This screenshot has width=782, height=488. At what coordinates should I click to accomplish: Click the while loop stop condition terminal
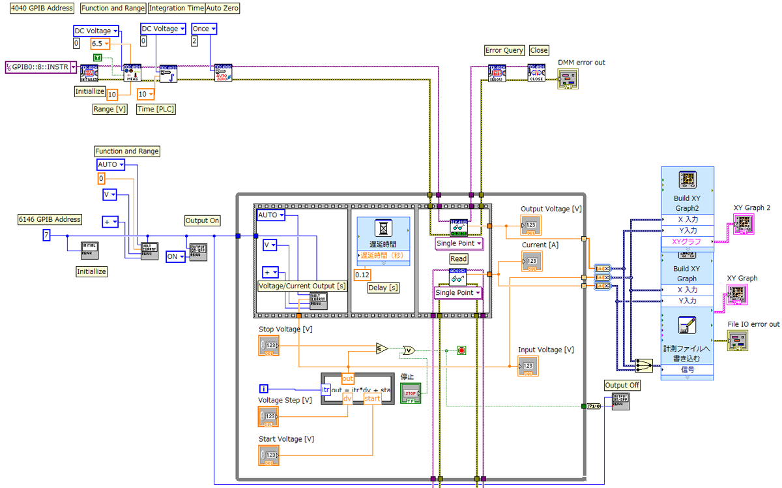462,350
